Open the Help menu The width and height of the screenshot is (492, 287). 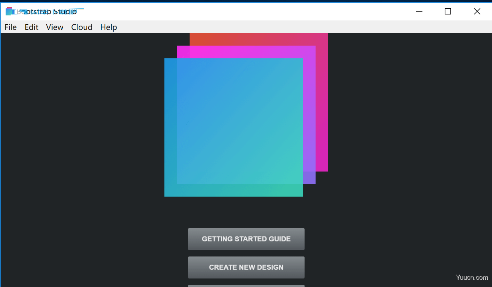coord(108,27)
